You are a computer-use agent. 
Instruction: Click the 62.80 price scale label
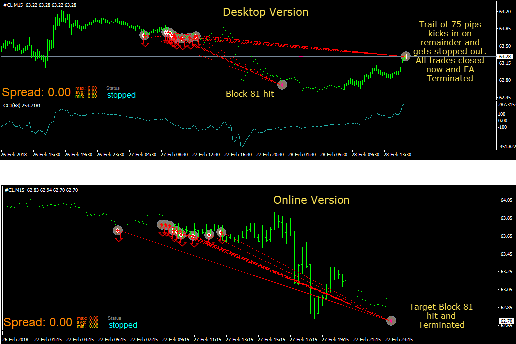click(x=505, y=80)
